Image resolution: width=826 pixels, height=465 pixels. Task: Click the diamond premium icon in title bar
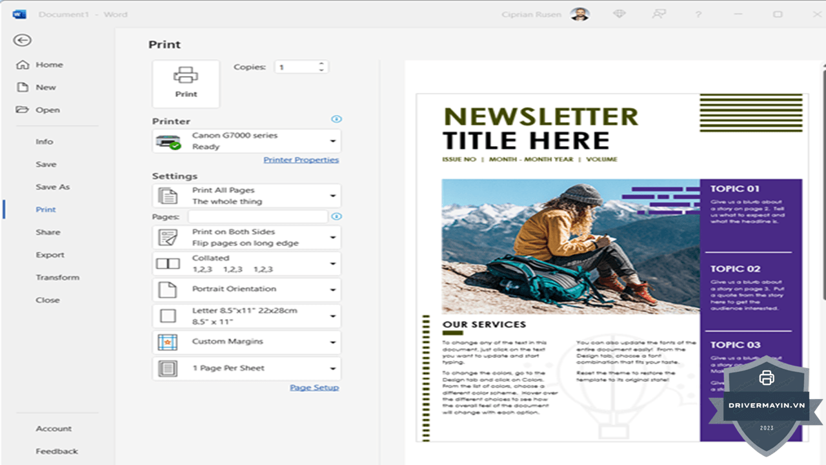[619, 14]
